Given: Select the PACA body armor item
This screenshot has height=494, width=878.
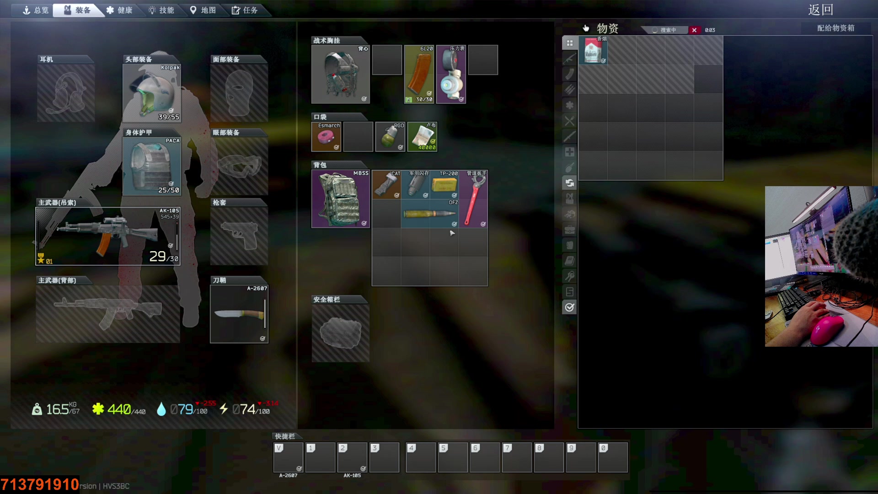Looking at the screenshot, I should (x=152, y=166).
